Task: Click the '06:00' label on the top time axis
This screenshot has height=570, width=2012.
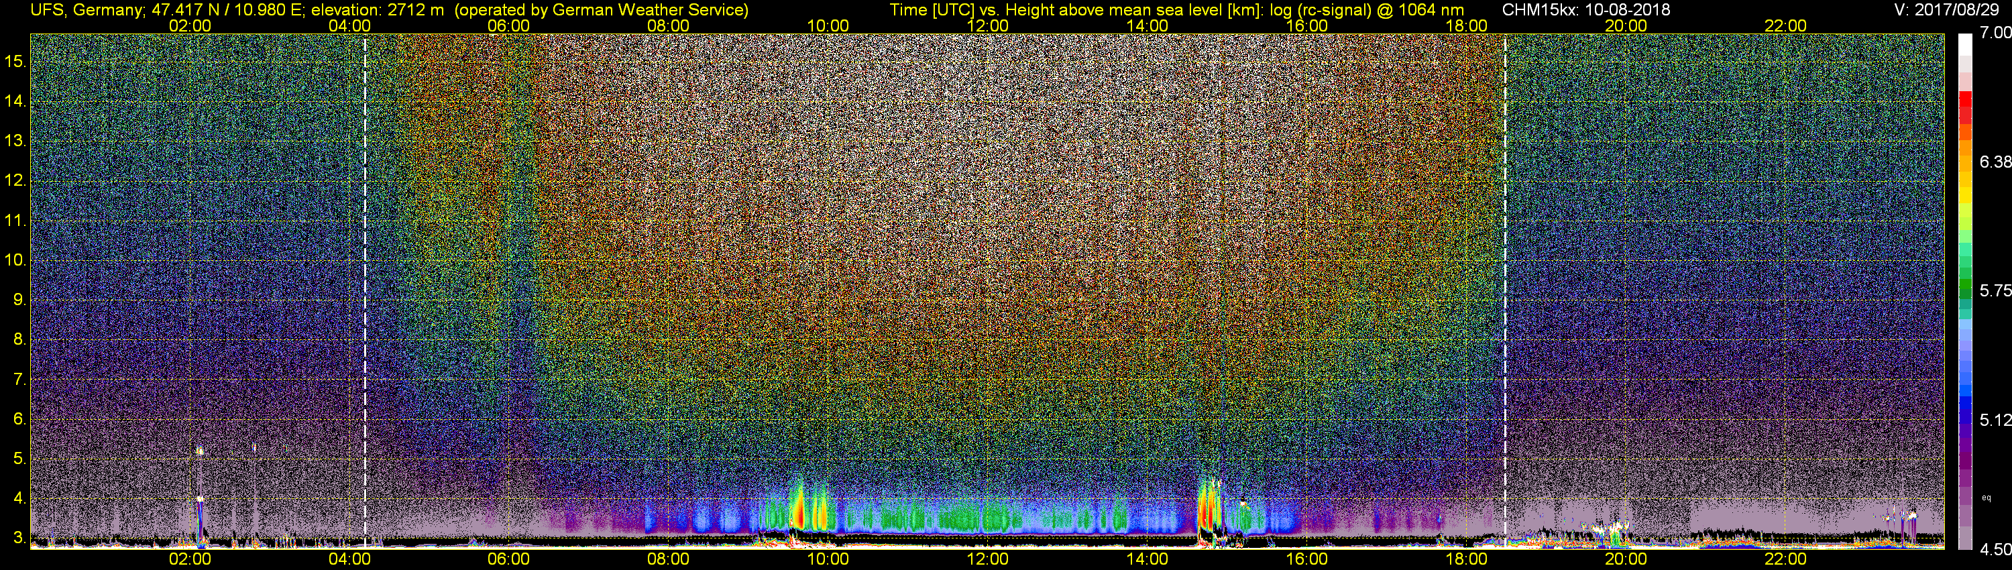Action: (x=508, y=25)
